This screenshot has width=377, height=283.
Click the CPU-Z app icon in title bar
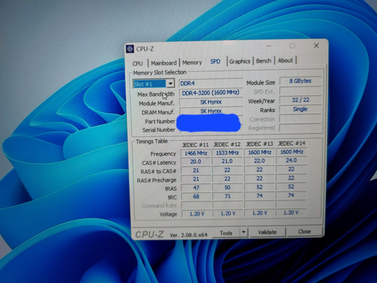130,49
